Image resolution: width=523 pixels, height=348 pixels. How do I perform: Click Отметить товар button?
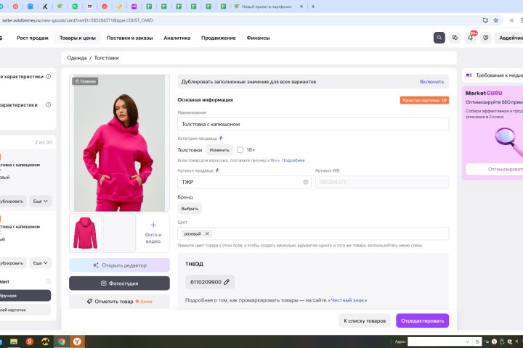point(119,301)
